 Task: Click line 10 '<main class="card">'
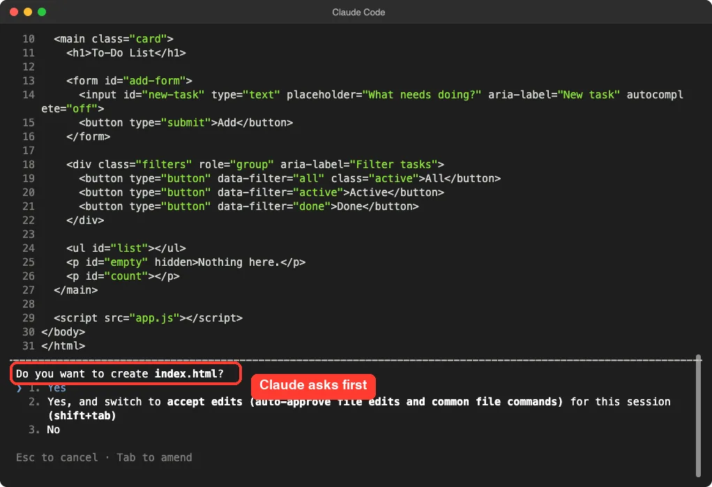point(114,39)
